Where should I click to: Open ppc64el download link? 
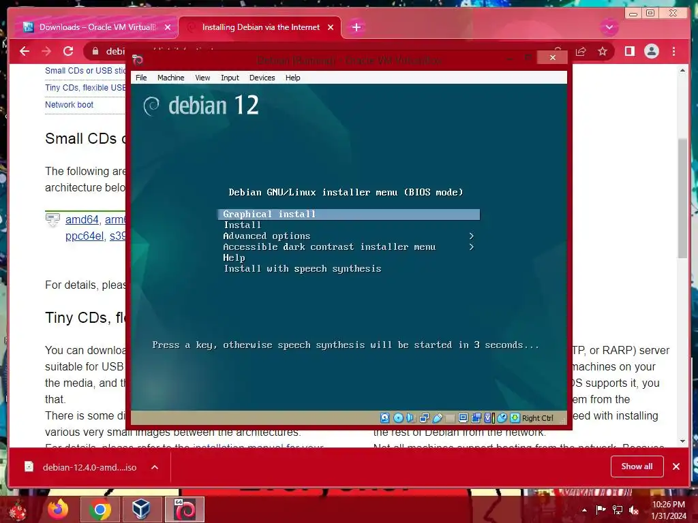coord(85,236)
